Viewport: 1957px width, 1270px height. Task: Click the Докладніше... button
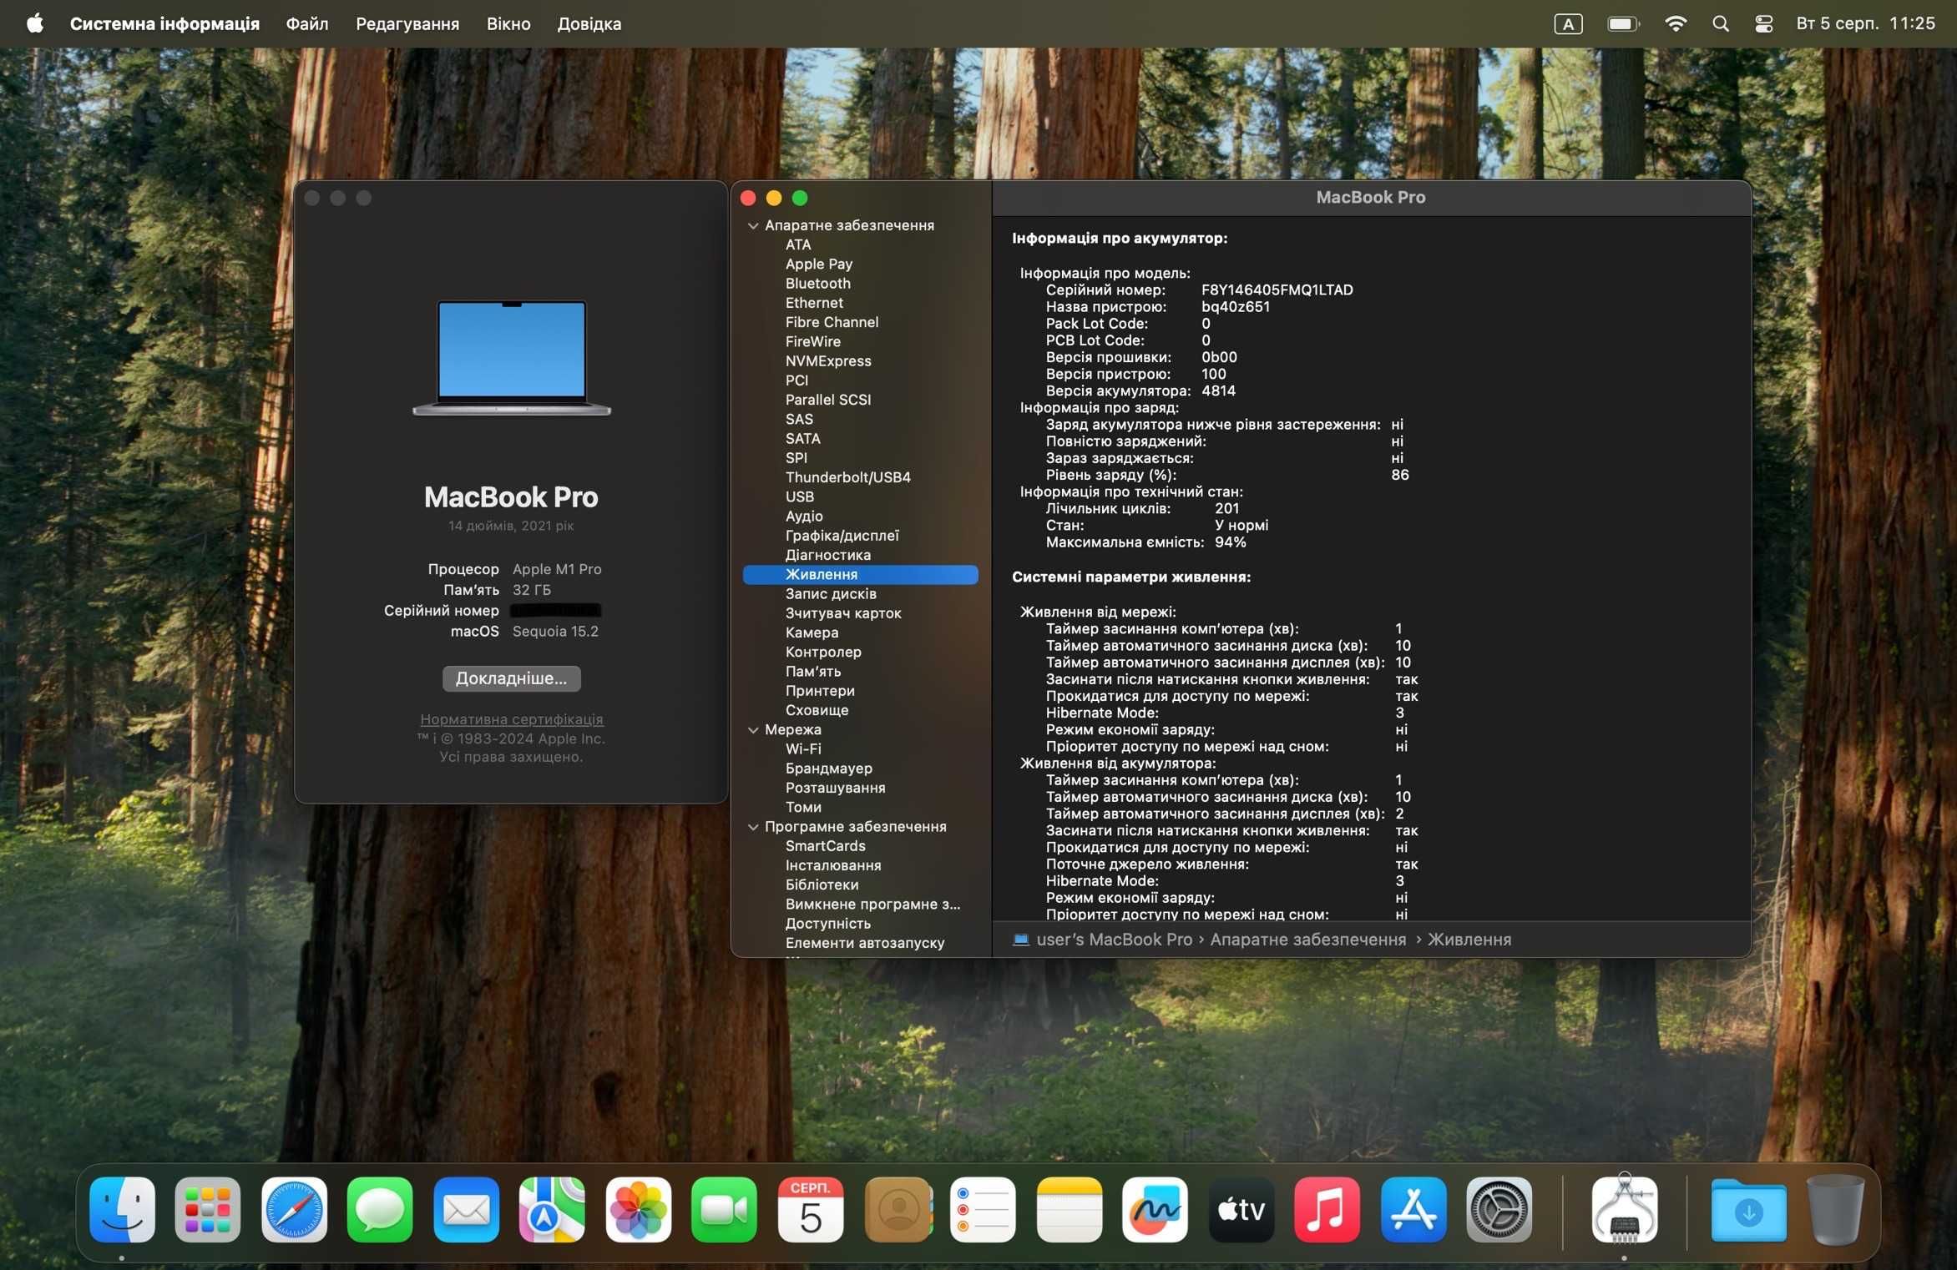(x=511, y=678)
